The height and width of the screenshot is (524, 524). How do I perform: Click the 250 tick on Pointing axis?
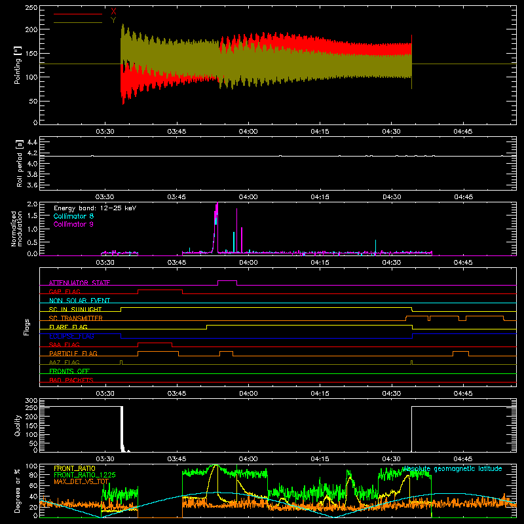tap(31, 7)
